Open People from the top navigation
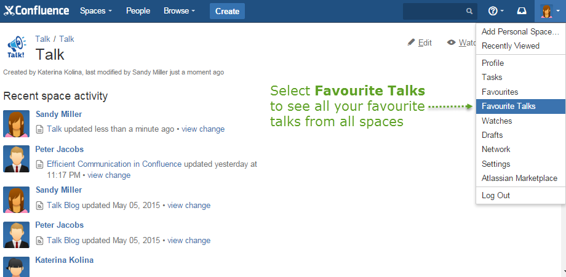 (x=138, y=11)
